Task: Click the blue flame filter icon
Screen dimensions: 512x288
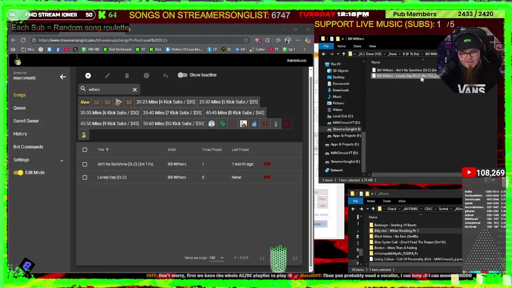Action: [x=254, y=124]
